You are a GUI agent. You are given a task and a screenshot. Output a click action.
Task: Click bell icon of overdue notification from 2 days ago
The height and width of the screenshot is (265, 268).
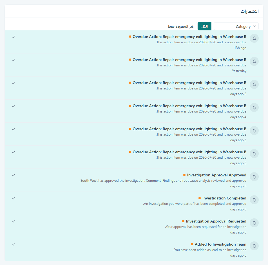click(254, 84)
